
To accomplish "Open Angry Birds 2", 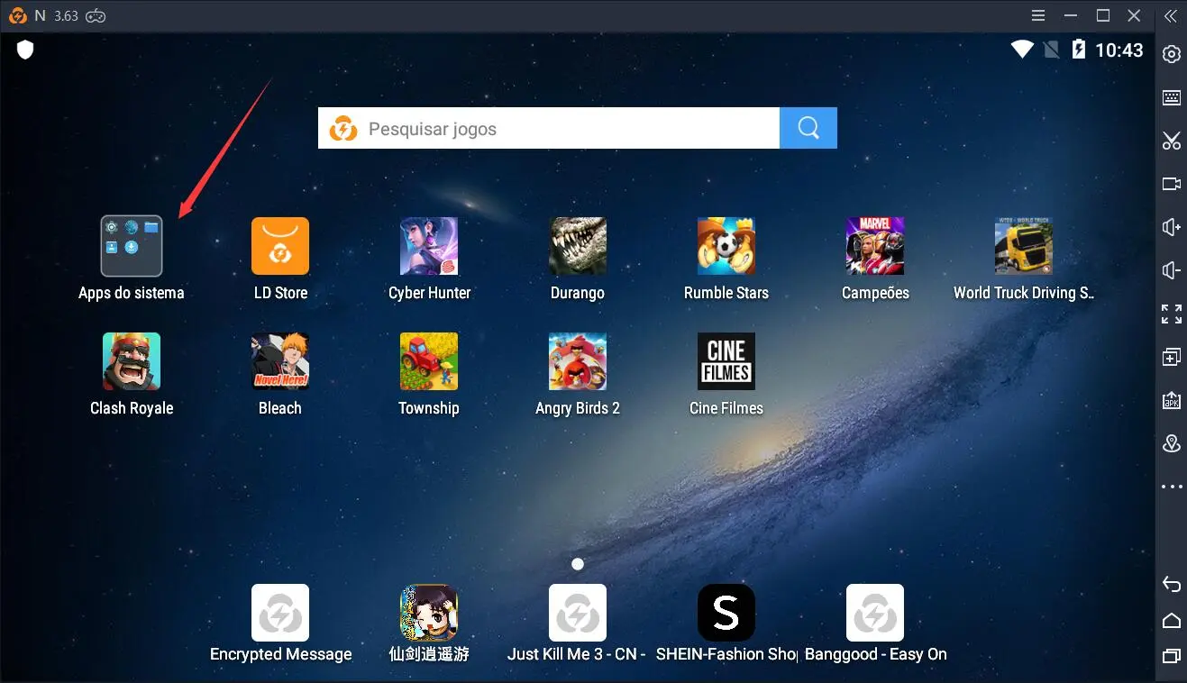I will [578, 361].
